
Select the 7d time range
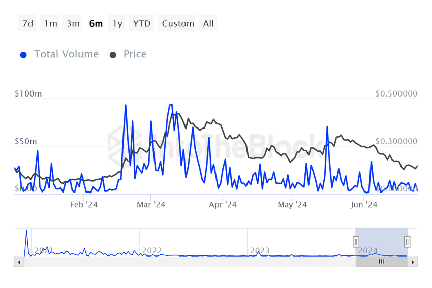coord(27,23)
